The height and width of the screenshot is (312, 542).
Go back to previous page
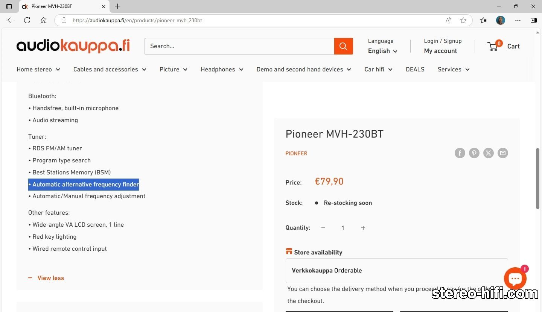11,20
